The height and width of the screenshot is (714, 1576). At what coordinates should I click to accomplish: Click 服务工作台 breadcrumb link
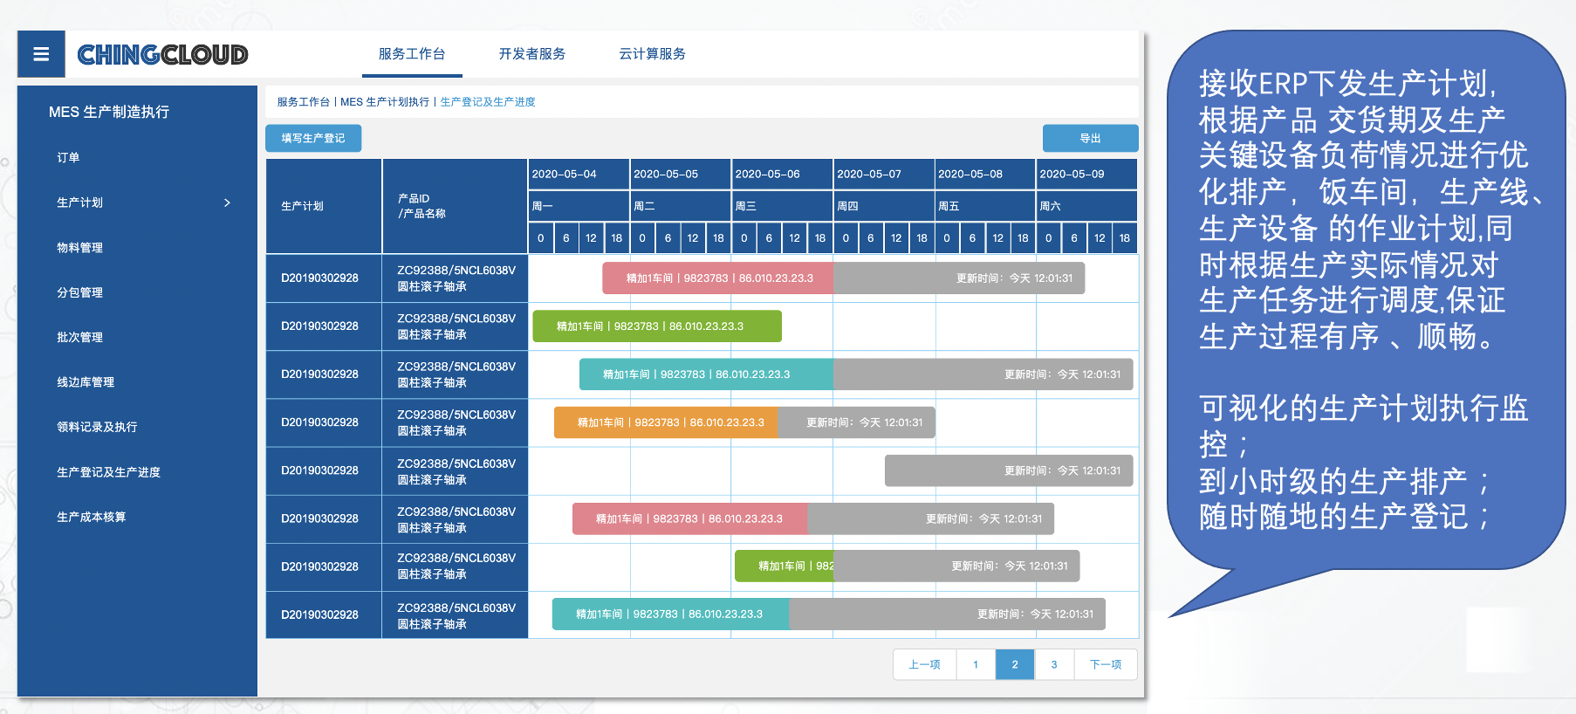[304, 102]
